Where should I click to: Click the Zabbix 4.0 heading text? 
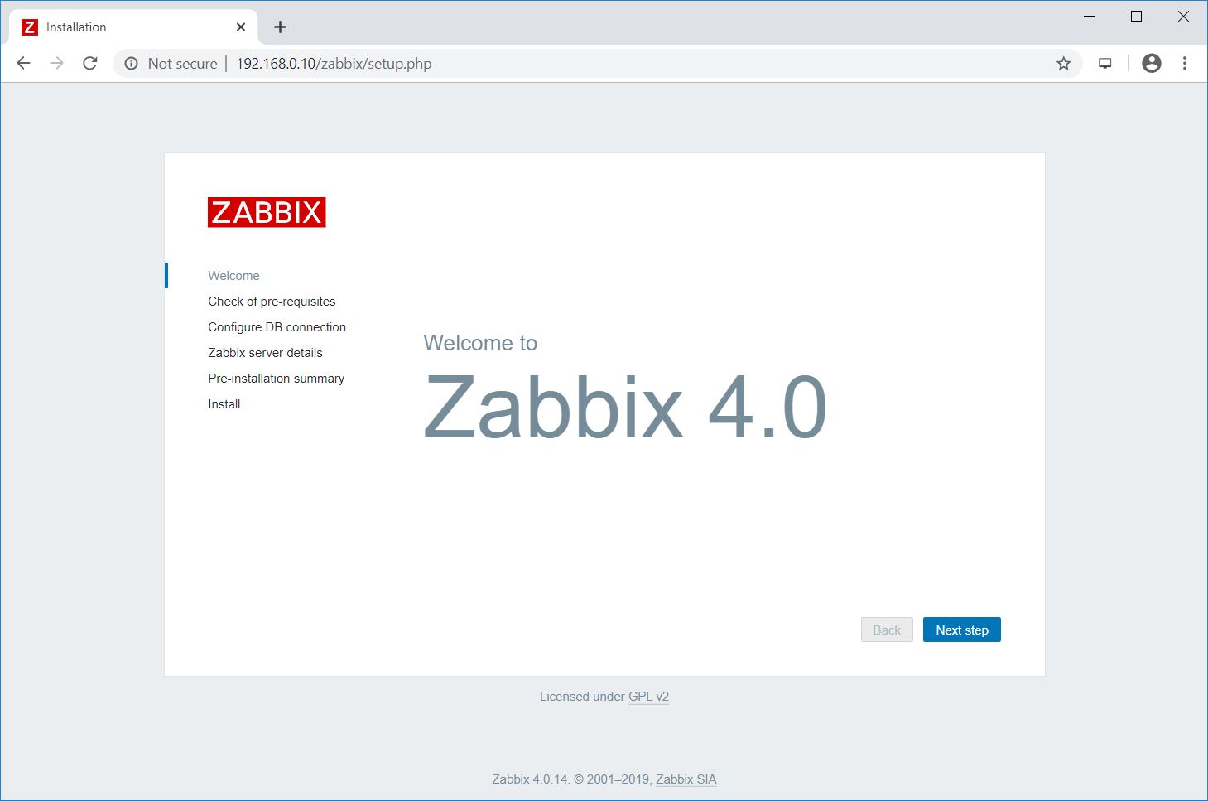[x=625, y=407]
